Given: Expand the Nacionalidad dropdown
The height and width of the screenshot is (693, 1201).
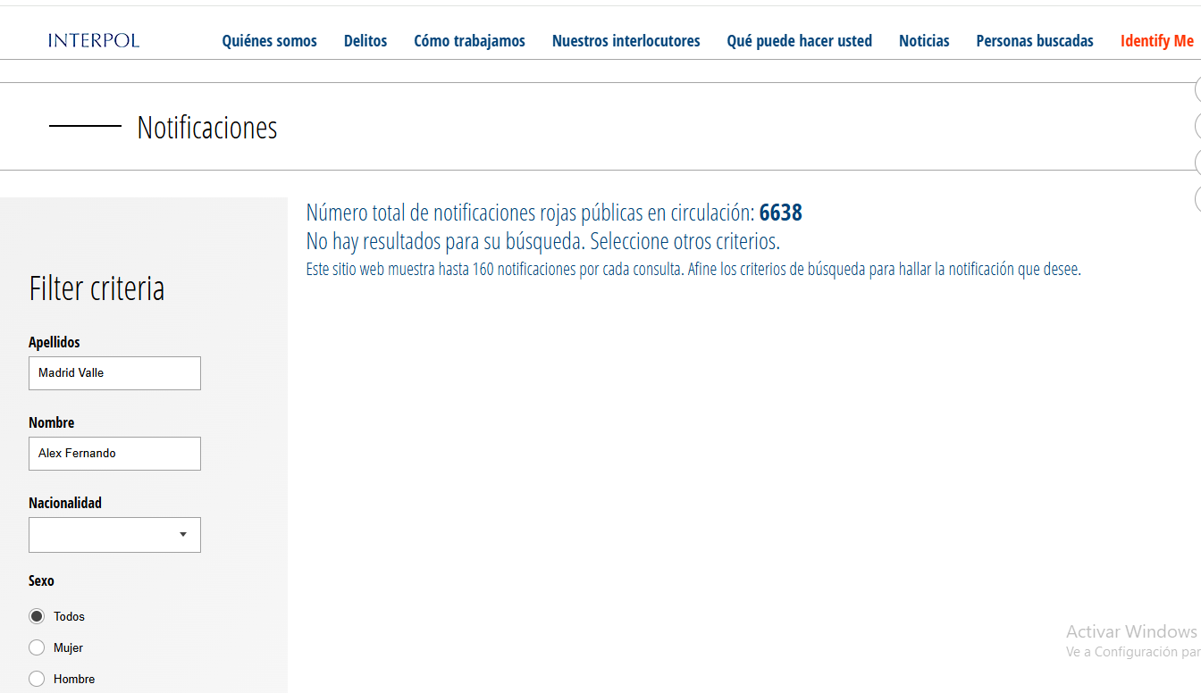Looking at the screenshot, I should pyautogui.click(x=114, y=535).
